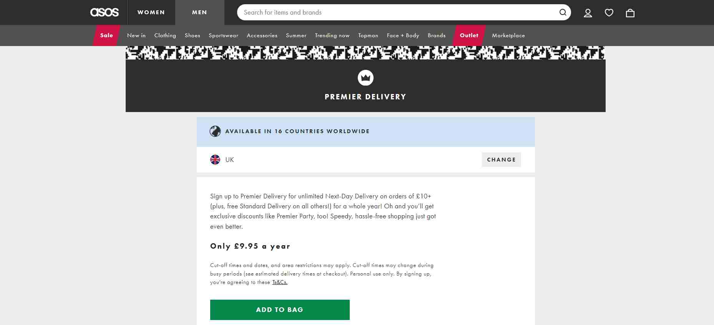Switch to the MEN tab

click(199, 12)
